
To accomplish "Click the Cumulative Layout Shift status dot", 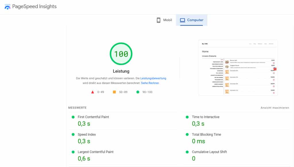I will [x=187, y=152].
